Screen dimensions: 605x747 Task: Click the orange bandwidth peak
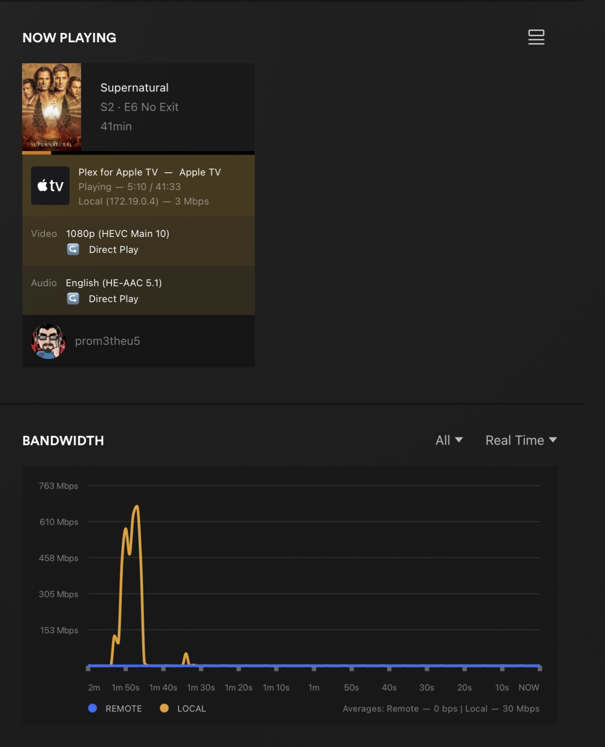(x=136, y=507)
